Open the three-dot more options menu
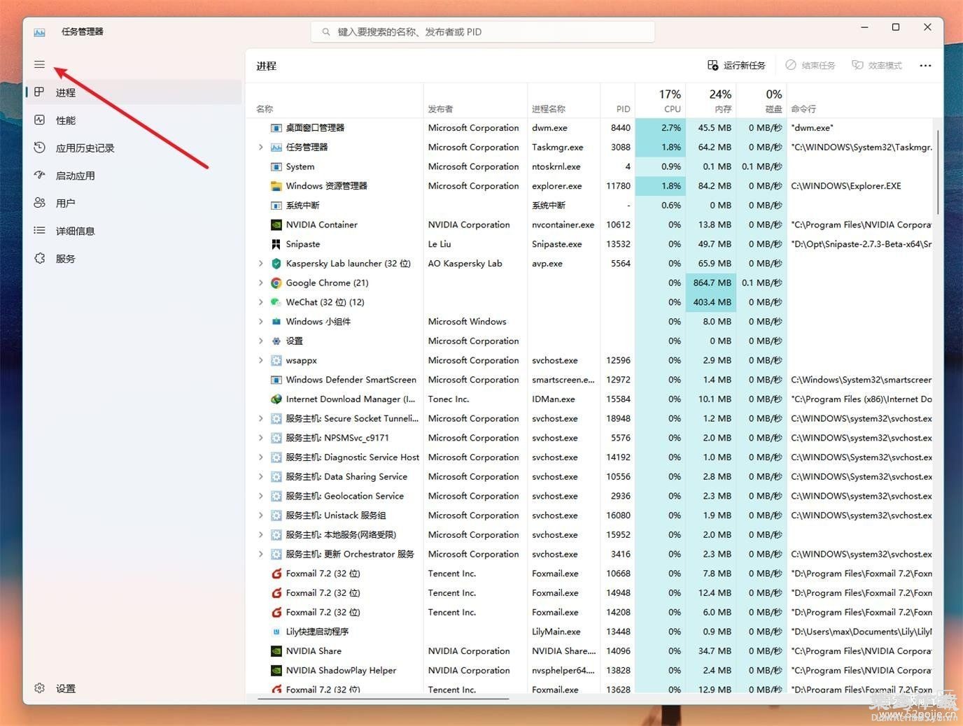This screenshot has width=963, height=726. (x=925, y=65)
